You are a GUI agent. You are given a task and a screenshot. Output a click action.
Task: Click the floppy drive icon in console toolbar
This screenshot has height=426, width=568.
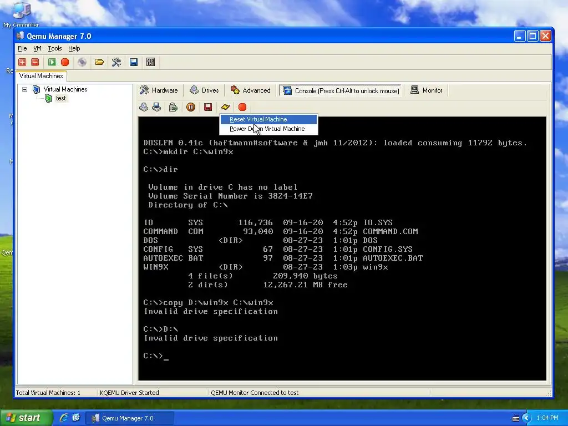coord(156,107)
